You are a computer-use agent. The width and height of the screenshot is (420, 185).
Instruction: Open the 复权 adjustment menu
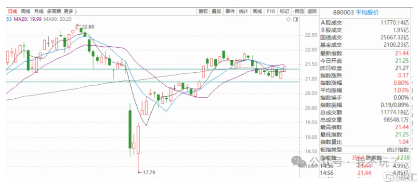[x=203, y=11]
